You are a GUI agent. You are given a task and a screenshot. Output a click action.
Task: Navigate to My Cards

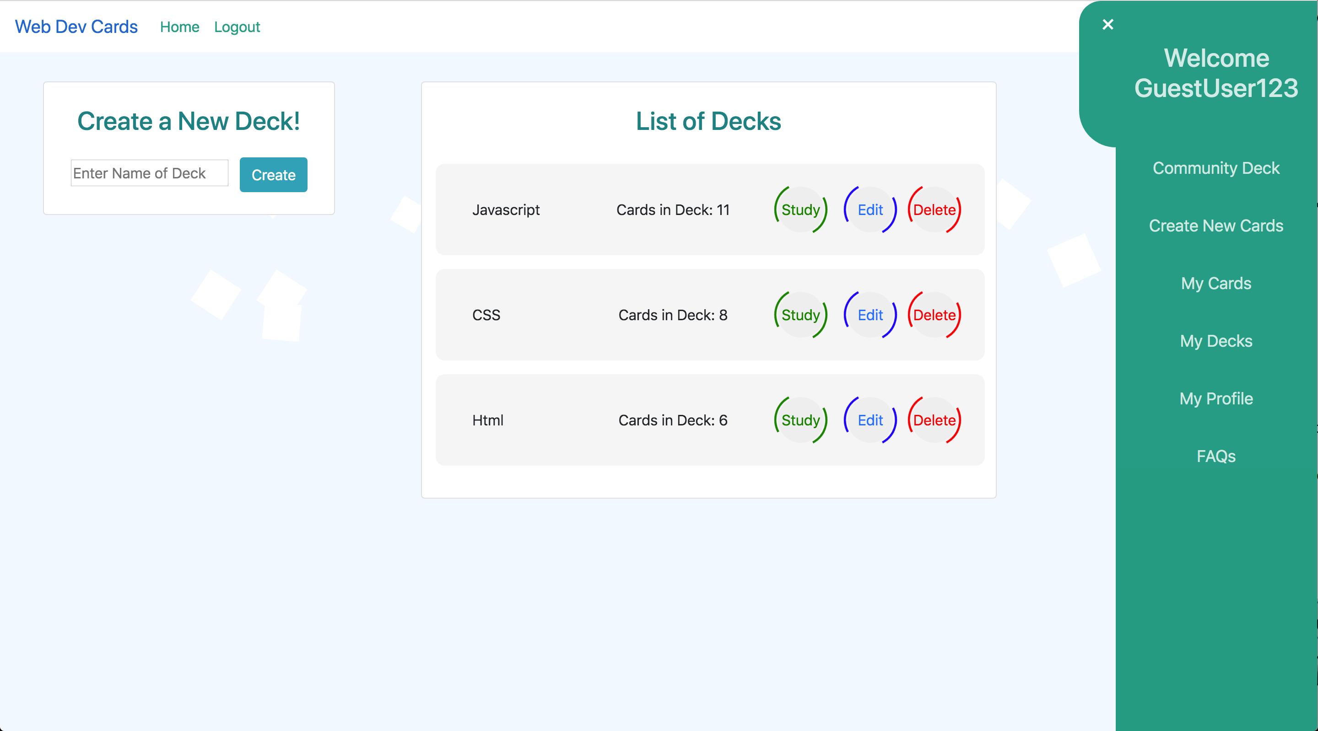1215,284
